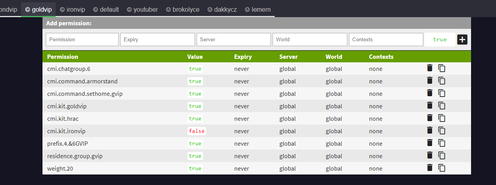Select the goldvip tab
This screenshot has width=496, height=185.
(38, 9)
